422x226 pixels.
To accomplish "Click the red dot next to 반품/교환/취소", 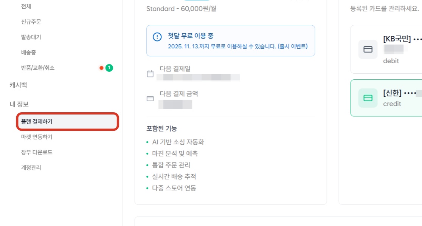I will click(101, 68).
